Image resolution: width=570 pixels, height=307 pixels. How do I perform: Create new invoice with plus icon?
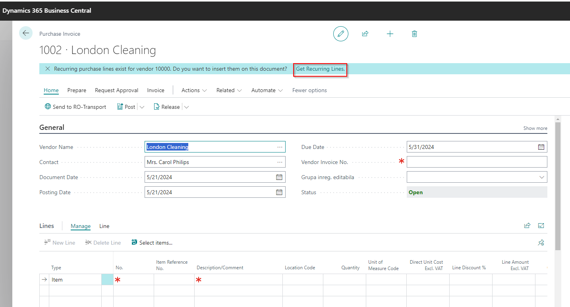[390, 34]
